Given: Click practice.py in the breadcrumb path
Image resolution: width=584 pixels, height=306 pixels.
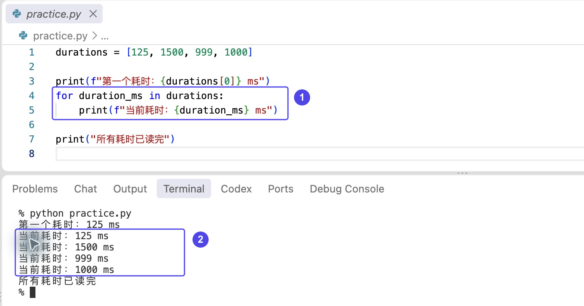Looking at the screenshot, I should tap(60, 36).
